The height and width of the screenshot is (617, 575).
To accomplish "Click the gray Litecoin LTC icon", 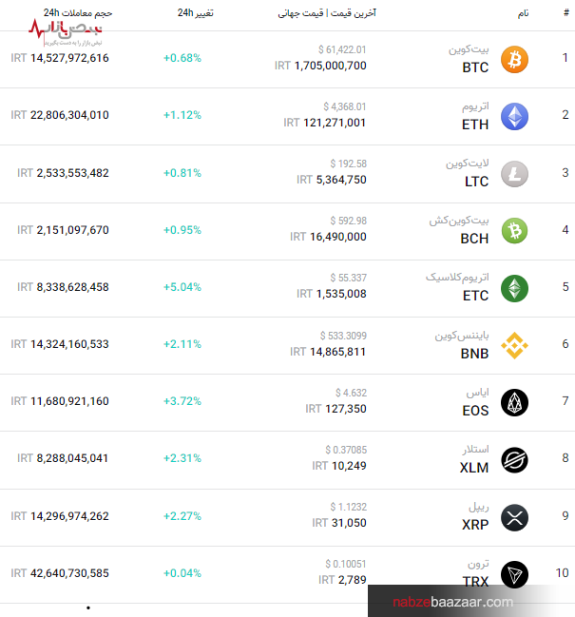I will pyautogui.click(x=514, y=173).
